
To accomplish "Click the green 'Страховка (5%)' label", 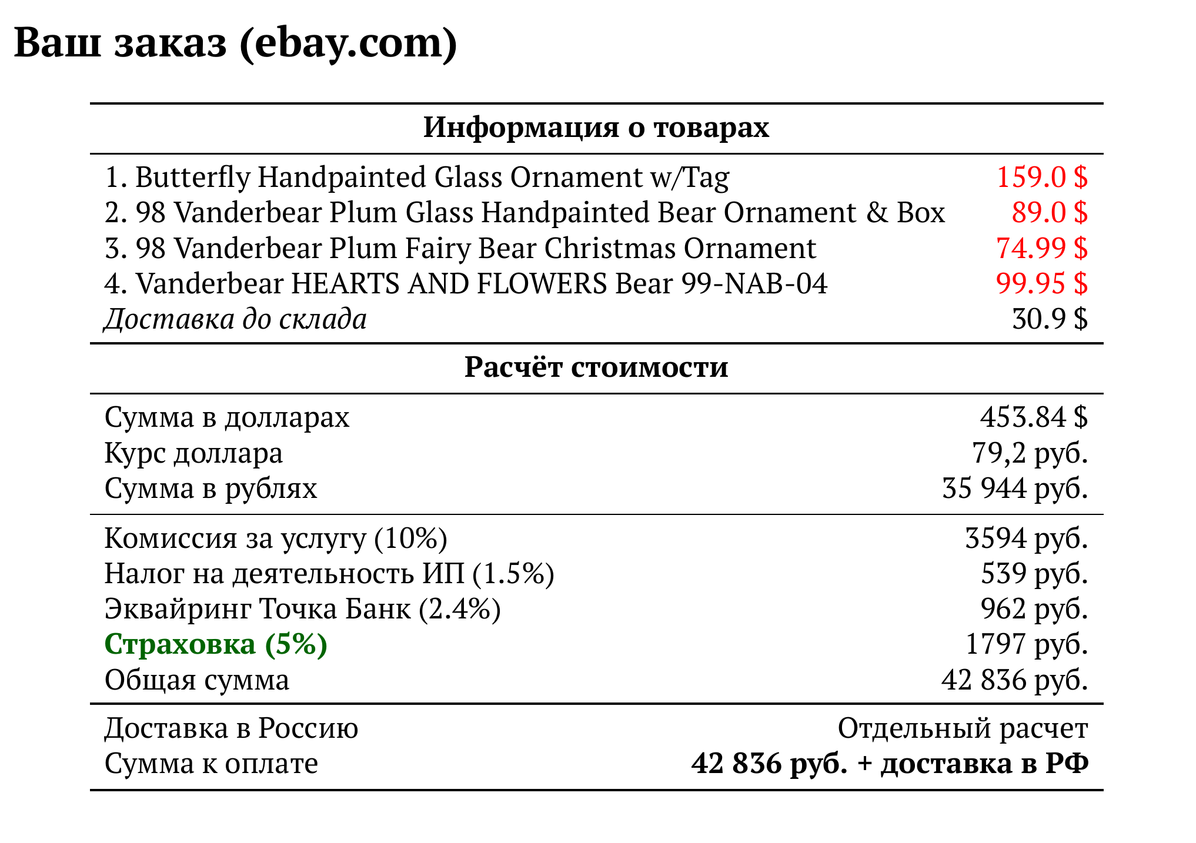I will click(x=216, y=645).
